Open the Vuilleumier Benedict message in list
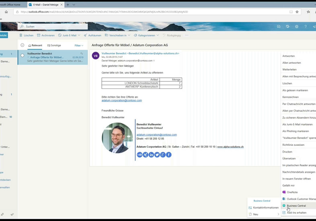316x221 pixels. 53,57
